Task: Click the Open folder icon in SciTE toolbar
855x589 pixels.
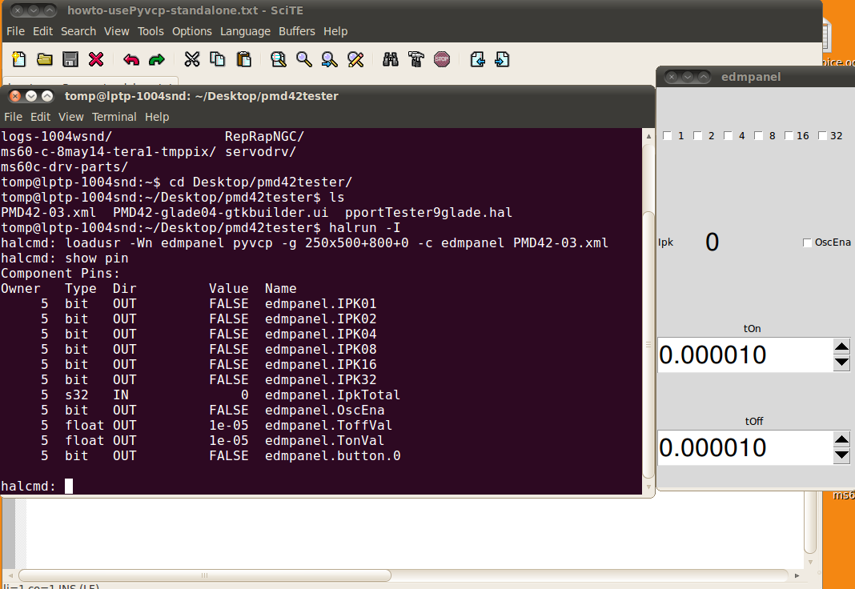Action: click(x=45, y=59)
